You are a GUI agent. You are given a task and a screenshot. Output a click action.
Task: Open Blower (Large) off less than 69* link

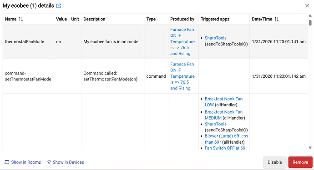(x=226, y=139)
